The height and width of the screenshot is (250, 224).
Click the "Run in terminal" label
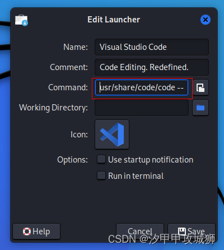pos(136,176)
